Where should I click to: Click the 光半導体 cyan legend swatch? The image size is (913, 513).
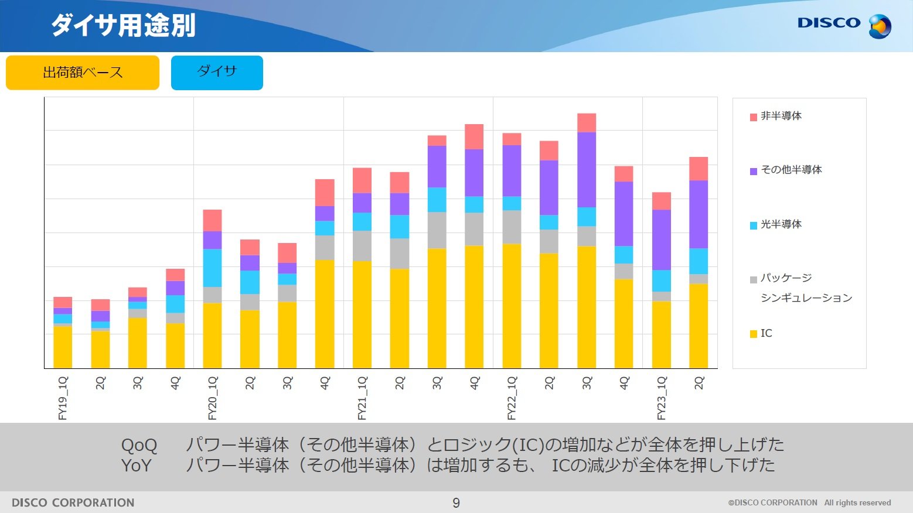(x=754, y=225)
